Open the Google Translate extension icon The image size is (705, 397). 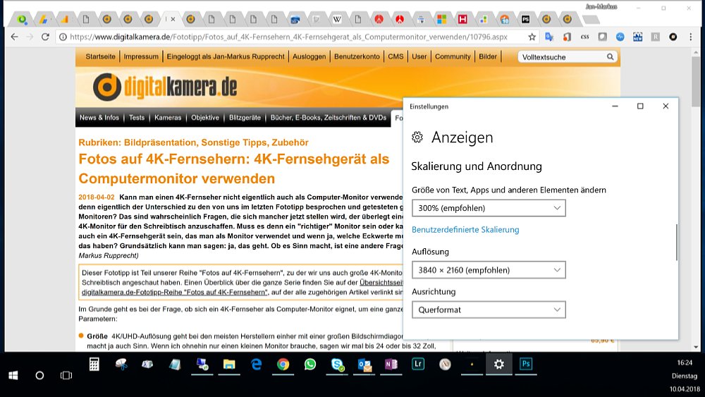549,37
